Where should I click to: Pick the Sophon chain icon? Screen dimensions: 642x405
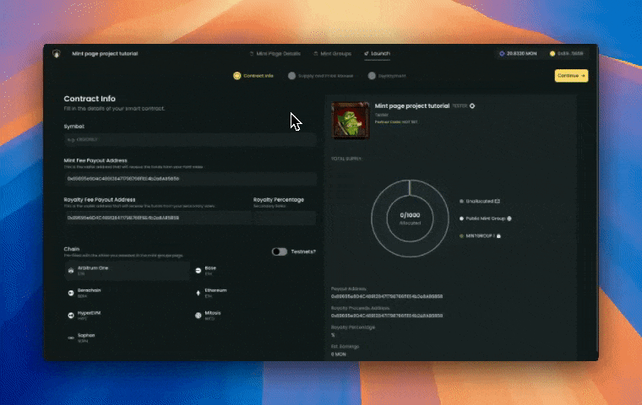coord(71,337)
